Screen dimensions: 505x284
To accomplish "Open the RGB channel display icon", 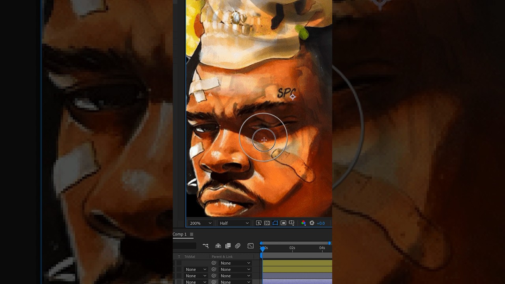I will coord(303,223).
